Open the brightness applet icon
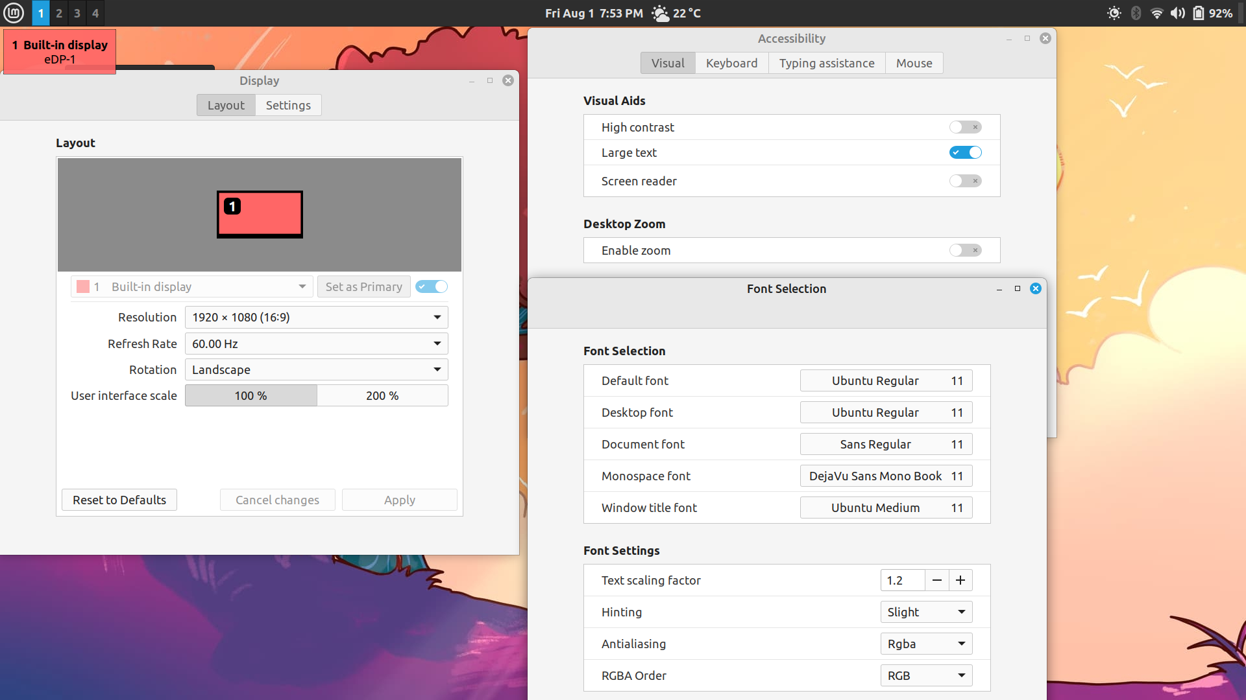Image resolution: width=1246 pixels, height=700 pixels. [x=1114, y=13]
